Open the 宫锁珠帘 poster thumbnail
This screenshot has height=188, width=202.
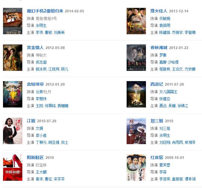13,94
